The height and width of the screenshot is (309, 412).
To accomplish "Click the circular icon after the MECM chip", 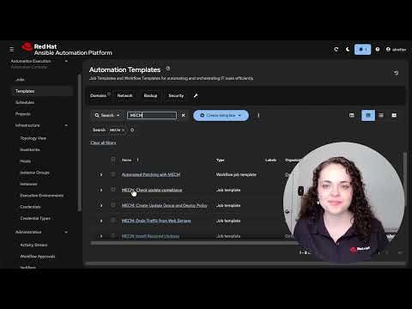I will coord(132,130).
